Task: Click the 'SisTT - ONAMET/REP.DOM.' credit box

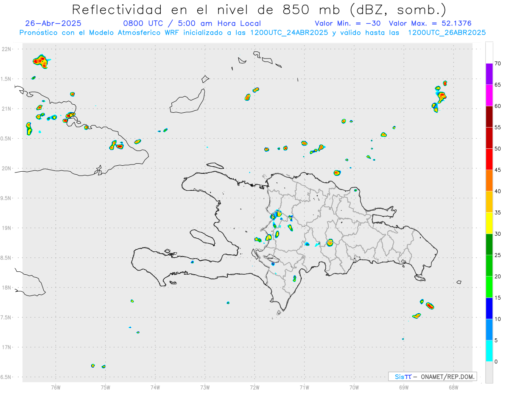Action: tap(432, 376)
